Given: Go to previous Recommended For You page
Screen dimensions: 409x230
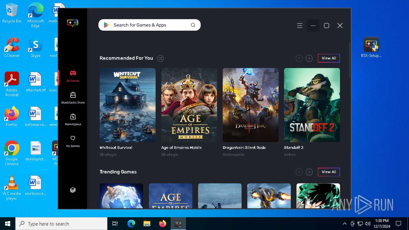Looking at the screenshot, I should (299, 58).
